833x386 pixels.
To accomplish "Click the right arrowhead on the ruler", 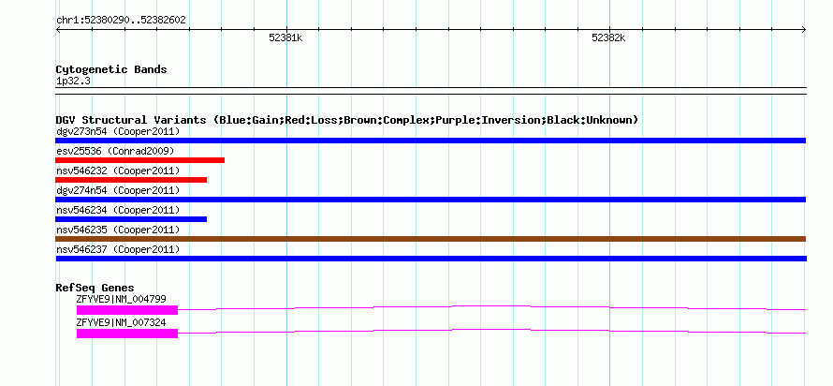I will (x=804, y=30).
